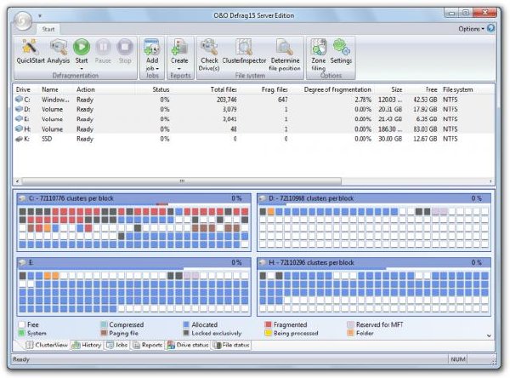Expand the legend with the chevron
Viewport: 510px width, 378px height.
pos(489,335)
